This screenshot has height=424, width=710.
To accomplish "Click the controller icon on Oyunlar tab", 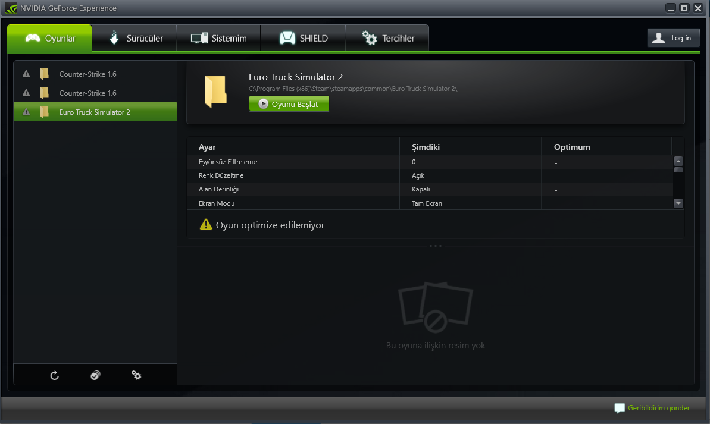I will coord(33,38).
